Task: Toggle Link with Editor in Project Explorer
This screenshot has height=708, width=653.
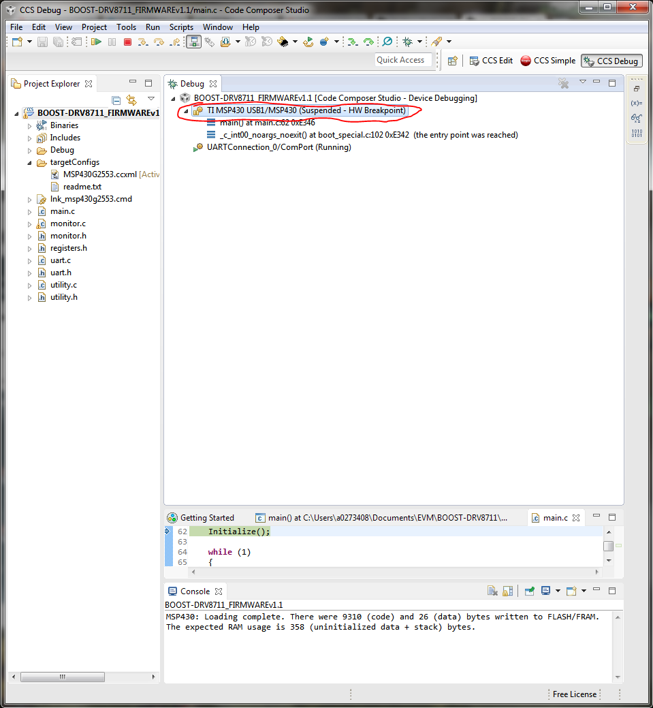Action: point(131,99)
